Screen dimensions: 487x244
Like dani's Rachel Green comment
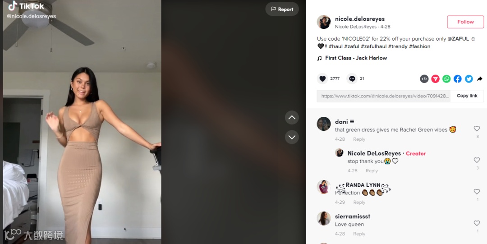pyautogui.click(x=477, y=129)
